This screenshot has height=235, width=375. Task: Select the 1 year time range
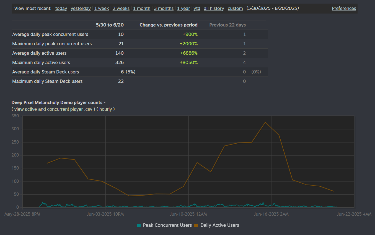point(183,9)
